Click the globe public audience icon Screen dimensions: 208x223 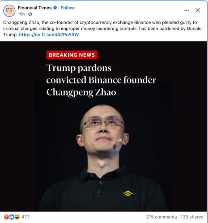[30, 14]
